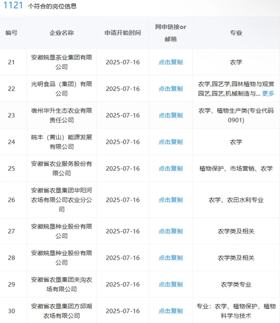Click 个符合的岗位信息 heading text
Image resolution: width=280 pixels, height=323 pixels.
52,6
